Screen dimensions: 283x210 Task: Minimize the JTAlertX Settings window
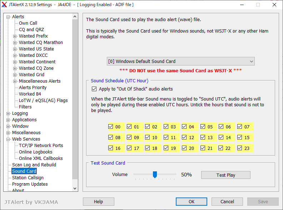242,5
